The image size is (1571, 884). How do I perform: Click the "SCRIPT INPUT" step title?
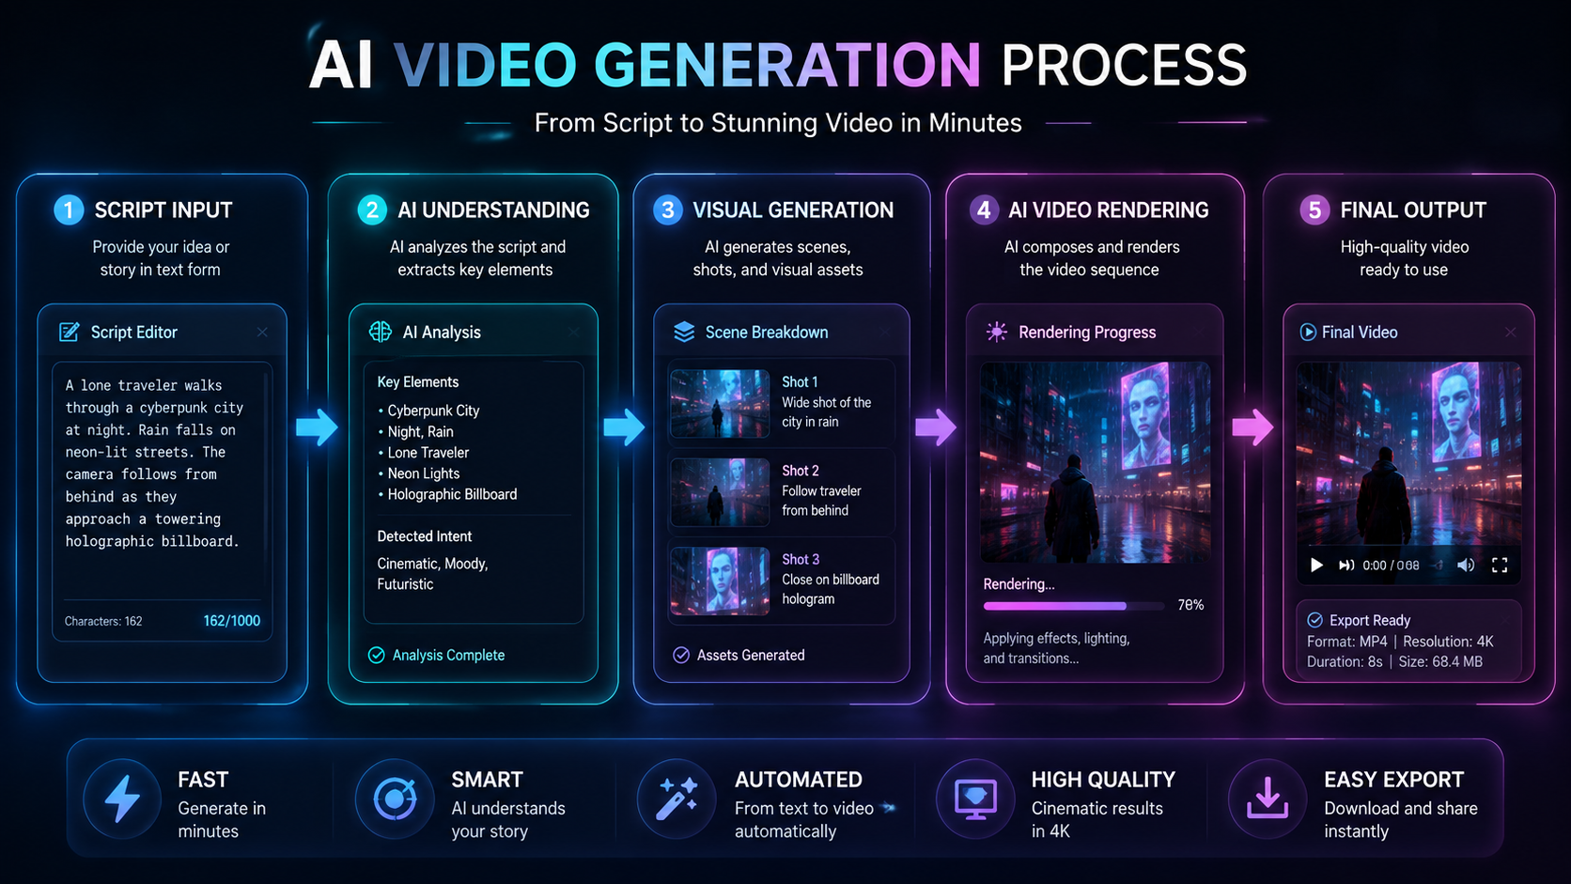[163, 210]
